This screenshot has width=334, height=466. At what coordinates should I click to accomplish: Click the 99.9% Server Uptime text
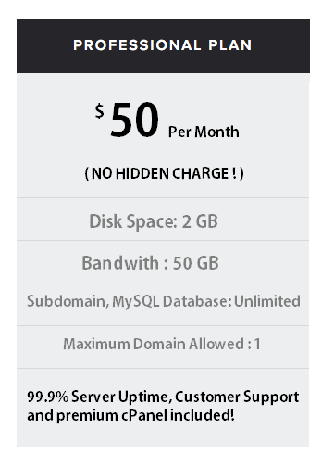[x=99, y=397]
